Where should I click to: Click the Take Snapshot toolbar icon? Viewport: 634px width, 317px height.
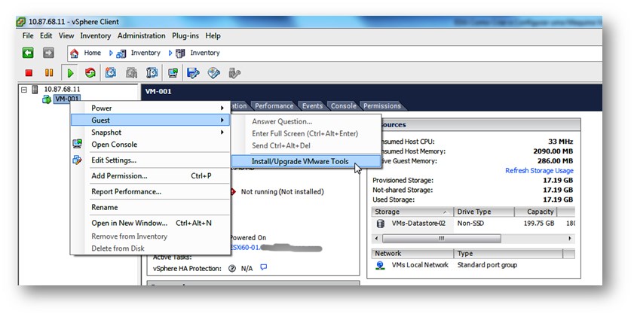111,73
